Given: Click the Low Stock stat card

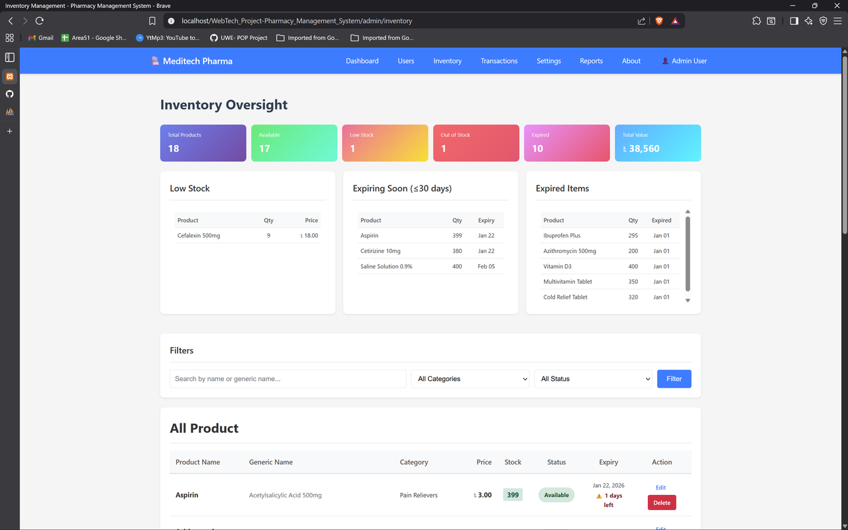Looking at the screenshot, I should (385, 143).
